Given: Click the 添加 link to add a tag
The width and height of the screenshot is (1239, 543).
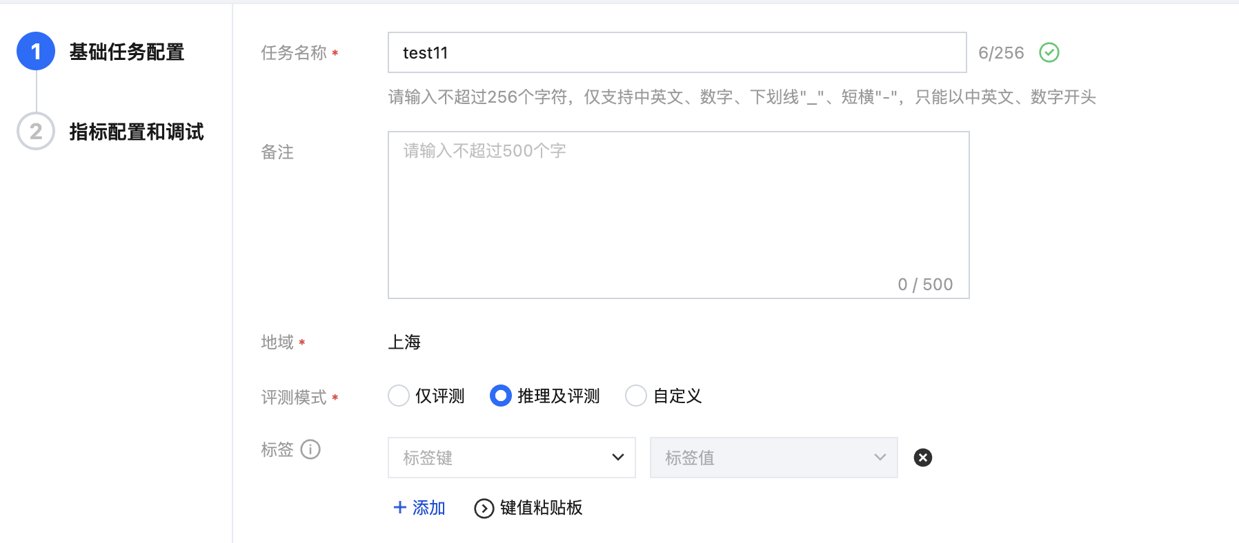Looking at the screenshot, I should pos(428,508).
